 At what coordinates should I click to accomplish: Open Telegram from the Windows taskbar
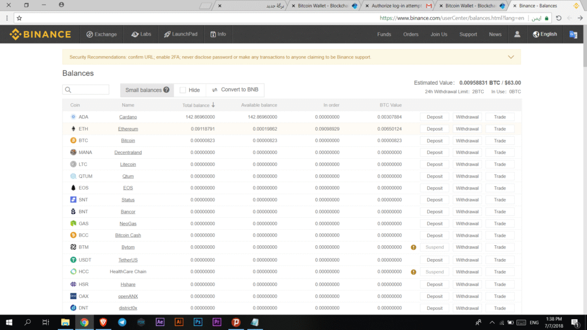122,322
